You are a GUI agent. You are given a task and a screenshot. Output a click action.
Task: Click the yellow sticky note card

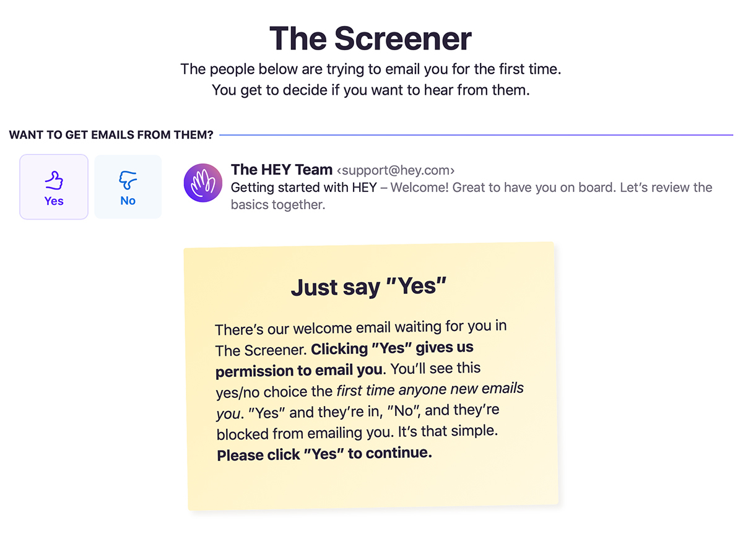tap(371, 376)
